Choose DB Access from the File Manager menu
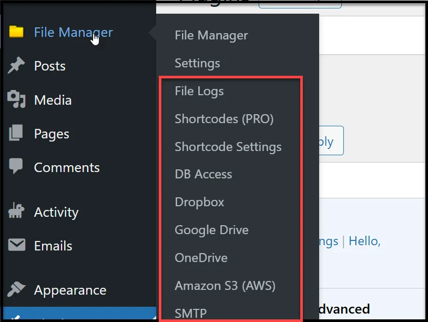Viewport: 428px width, 322px height. click(203, 174)
